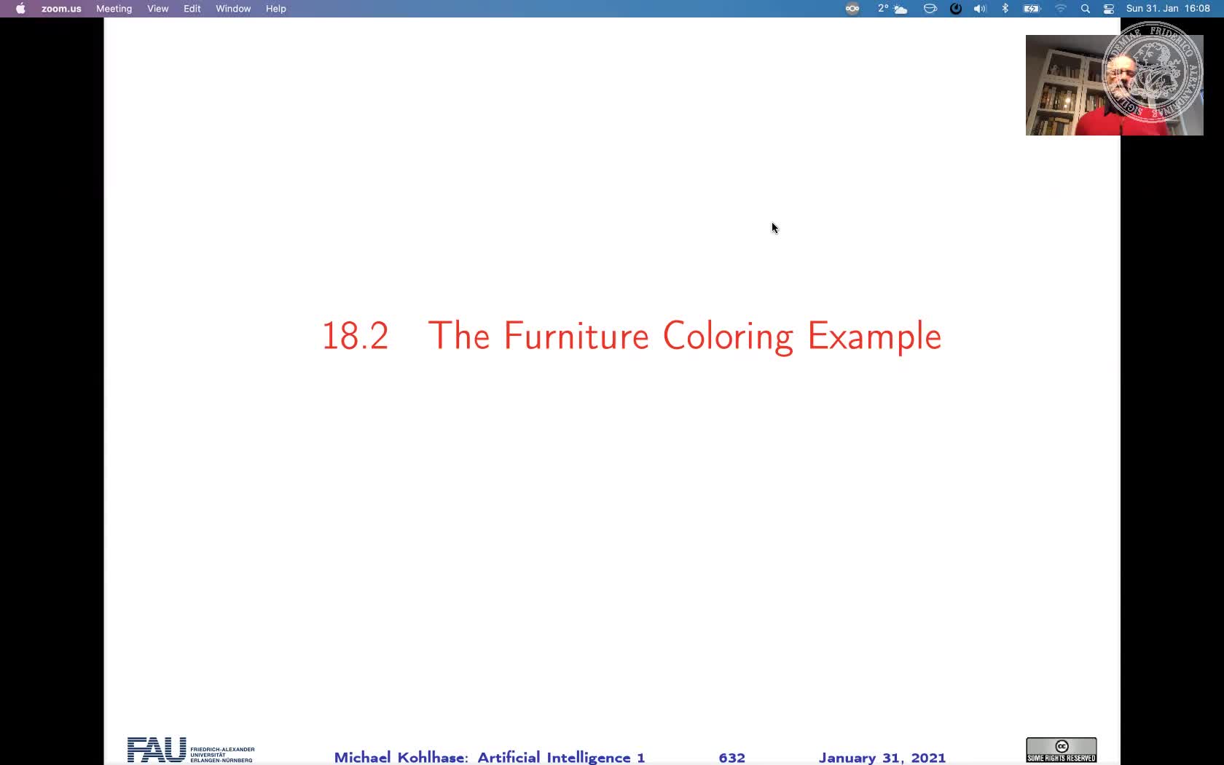Image resolution: width=1224 pixels, height=765 pixels.
Task: Toggle the KeepingYouAwake power icon
Action: tap(955, 9)
